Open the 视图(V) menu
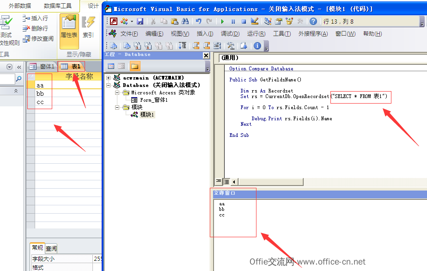 click(180, 34)
